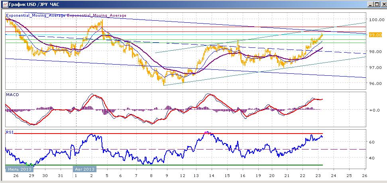Click date 19 on the time axis
This screenshot has width=387, height=183.
(x=258, y=175)
